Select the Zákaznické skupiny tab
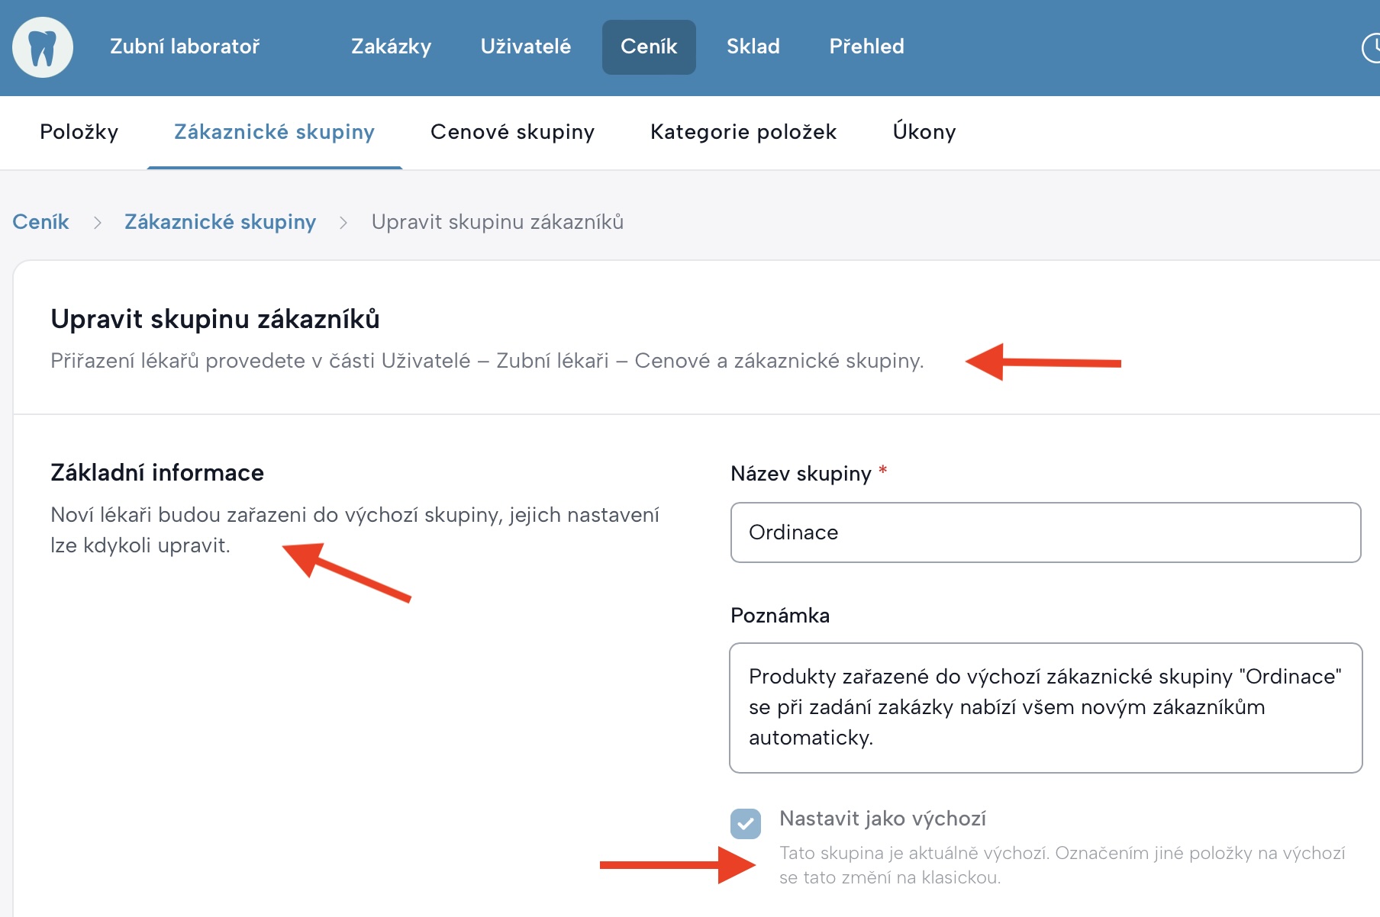1380x917 pixels. coord(274,132)
